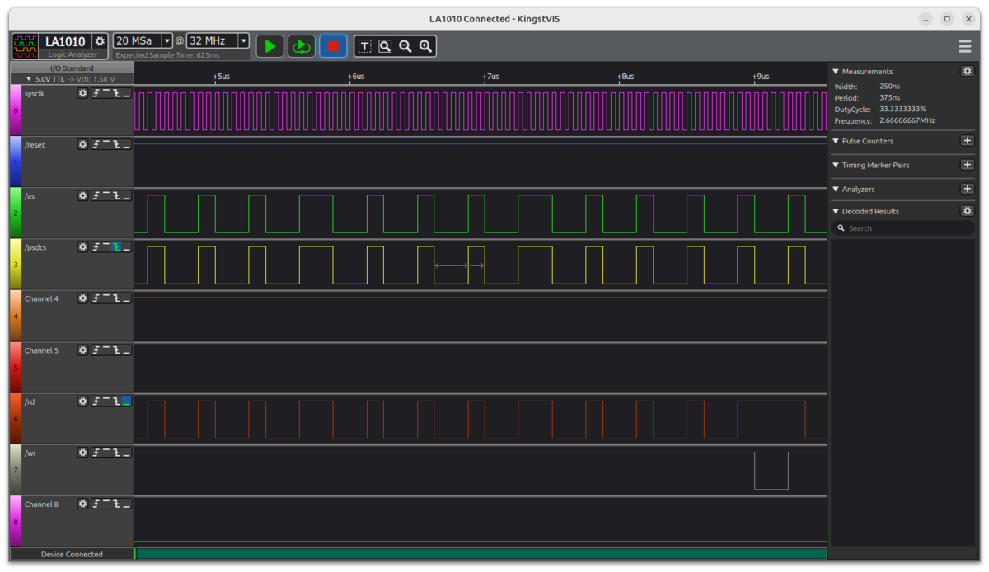Screen dimensions: 989x572
Task: Open sysclk channel settings gear
Action: click(x=82, y=93)
